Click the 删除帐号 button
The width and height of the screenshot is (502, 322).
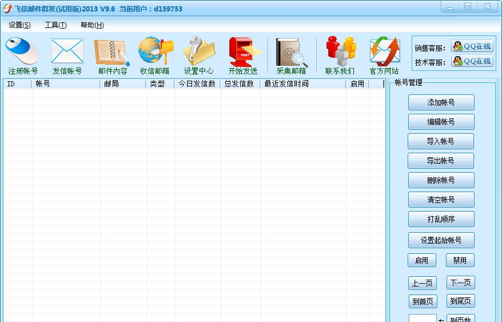[441, 180]
